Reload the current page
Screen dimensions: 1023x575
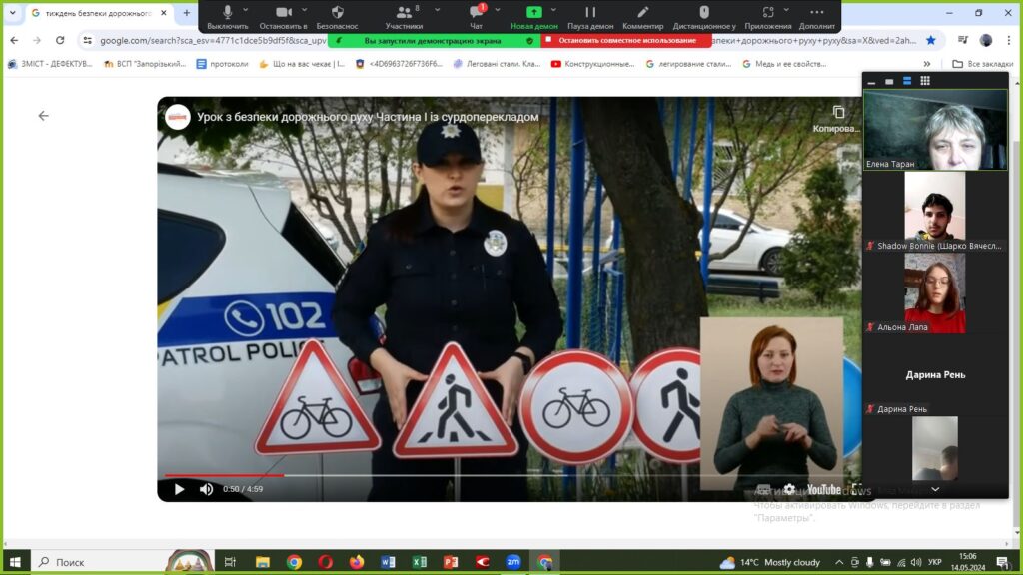tap(60, 40)
